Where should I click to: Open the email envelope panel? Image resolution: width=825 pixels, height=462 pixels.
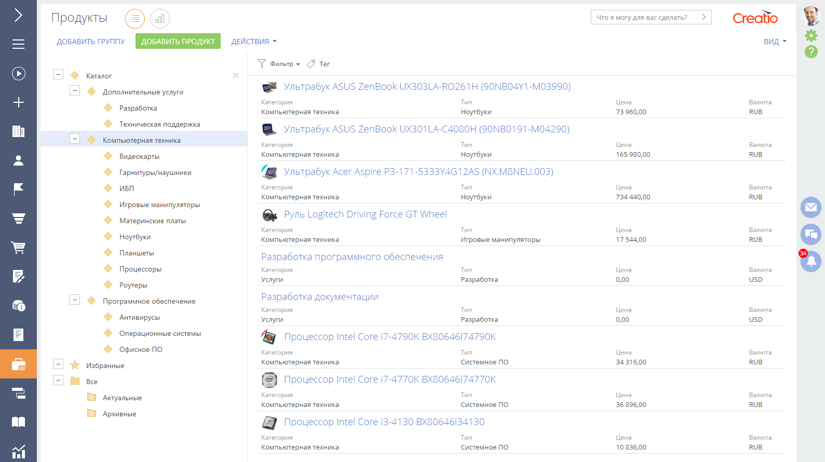pyautogui.click(x=811, y=208)
